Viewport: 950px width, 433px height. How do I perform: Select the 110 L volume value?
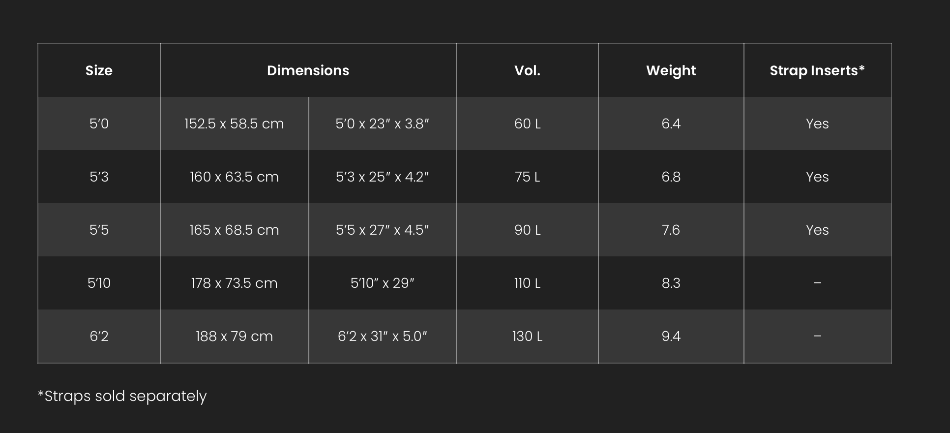[x=527, y=283]
